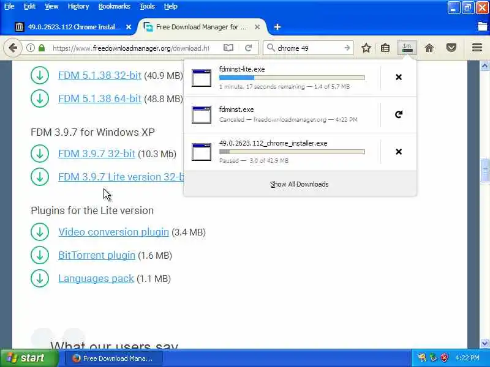Switch to 49.0.2623.112 Chrome Installer tab
This screenshot has width=490, height=367.
point(72,27)
